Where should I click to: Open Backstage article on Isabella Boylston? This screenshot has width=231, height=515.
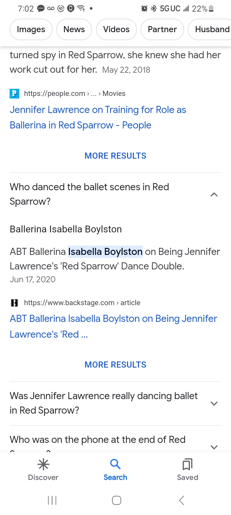tap(113, 326)
